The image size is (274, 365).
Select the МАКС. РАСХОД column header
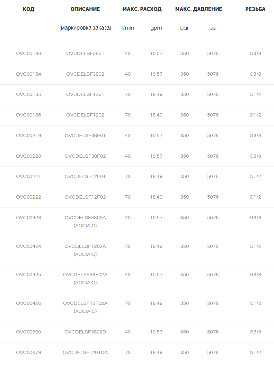[142, 9]
